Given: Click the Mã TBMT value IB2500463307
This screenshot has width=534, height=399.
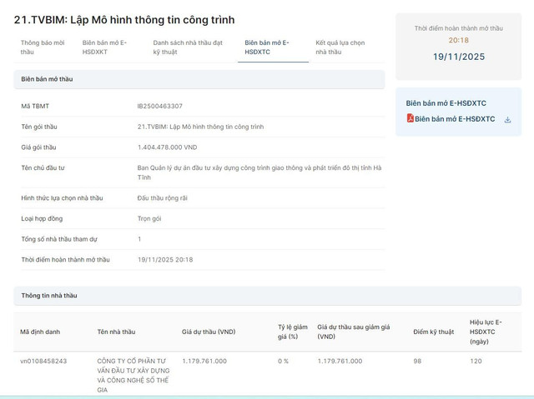Looking at the screenshot, I should click(x=159, y=107).
